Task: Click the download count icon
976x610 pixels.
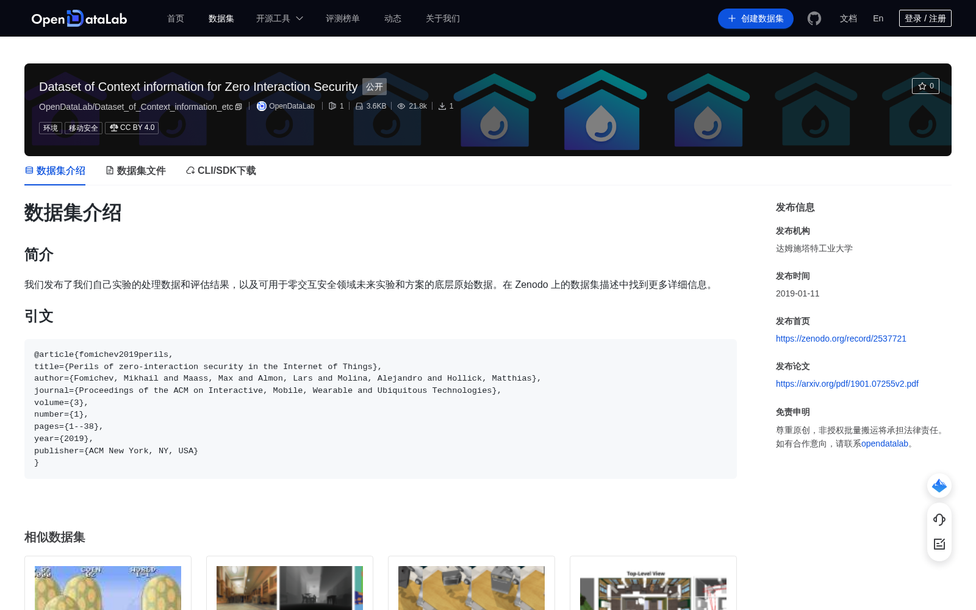Action: click(x=442, y=106)
